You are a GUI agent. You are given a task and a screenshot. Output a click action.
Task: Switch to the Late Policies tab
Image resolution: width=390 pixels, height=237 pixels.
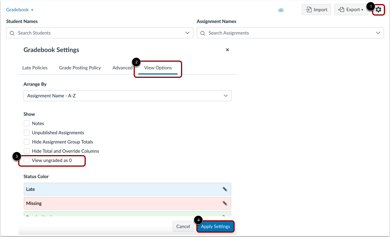pos(35,67)
